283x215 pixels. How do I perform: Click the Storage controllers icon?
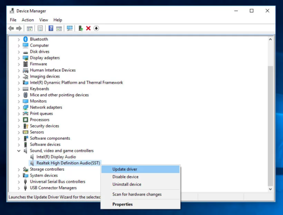click(x=25, y=169)
